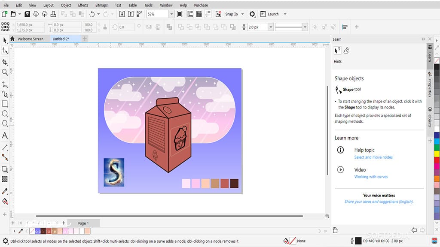440x247 pixels.
Task: Select the Interactive Fill tool
Action: click(5, 201)
